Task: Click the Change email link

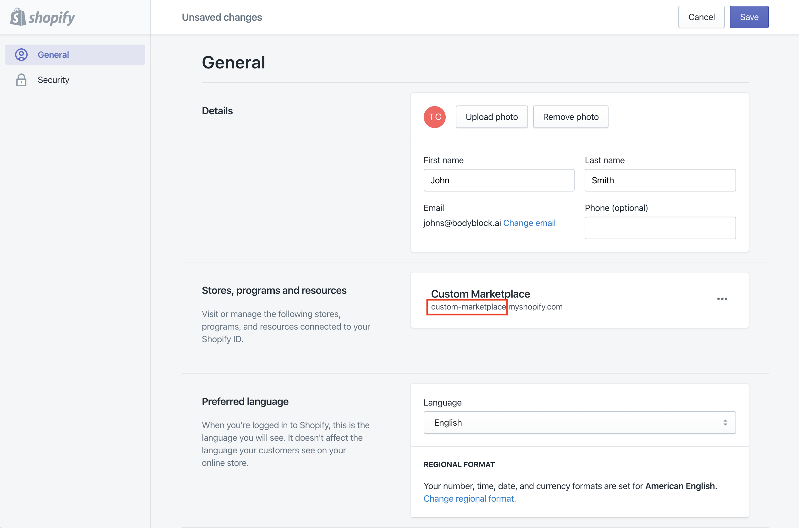Action: (x=529, y=223)
